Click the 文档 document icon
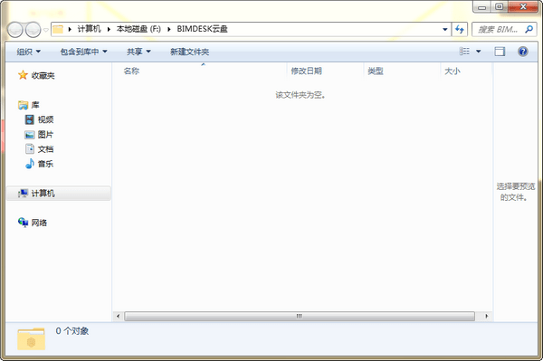This screenshot has width=543, height=361. coord(30,148)
